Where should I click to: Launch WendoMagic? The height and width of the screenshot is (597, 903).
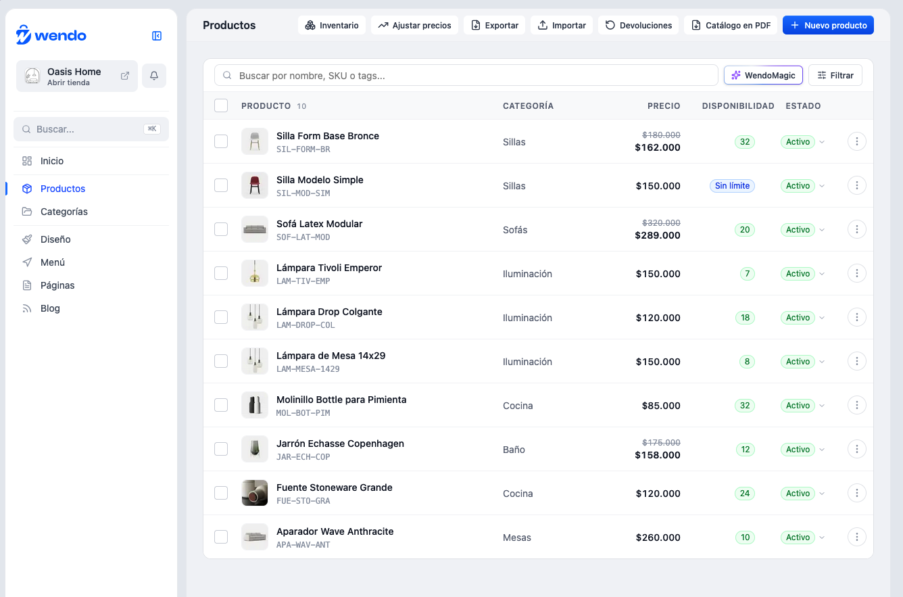[x=763, y=75]
